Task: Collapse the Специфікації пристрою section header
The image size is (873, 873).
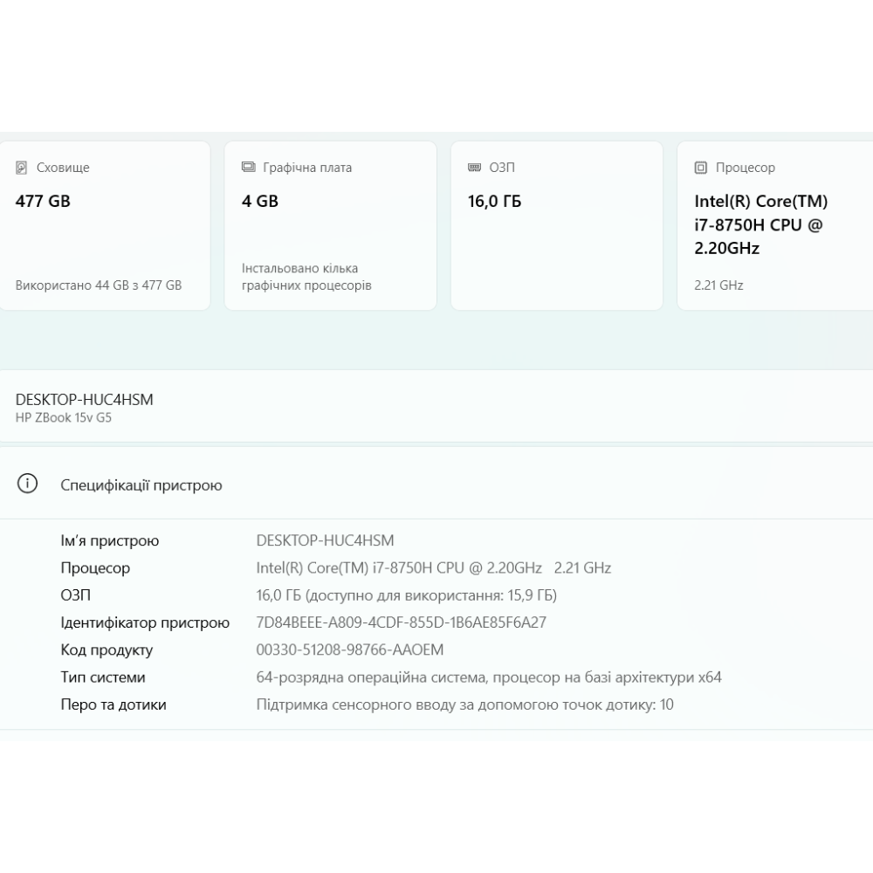Action: (436, 485)
